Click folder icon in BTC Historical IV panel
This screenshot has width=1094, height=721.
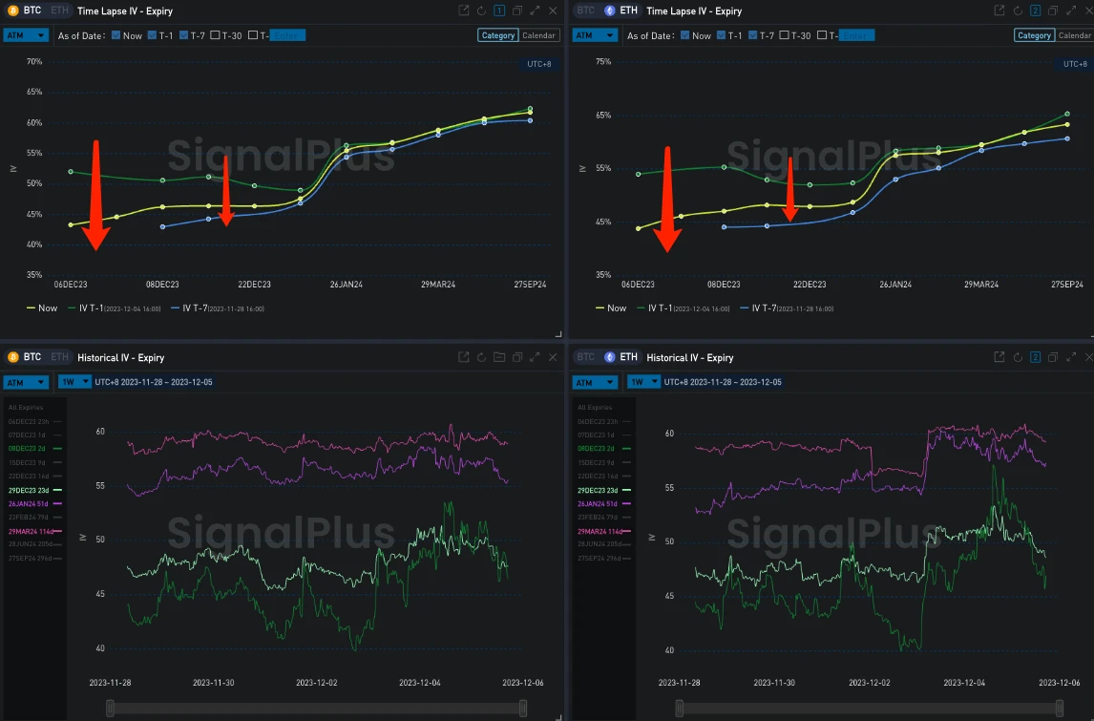[x=498, y=357]
